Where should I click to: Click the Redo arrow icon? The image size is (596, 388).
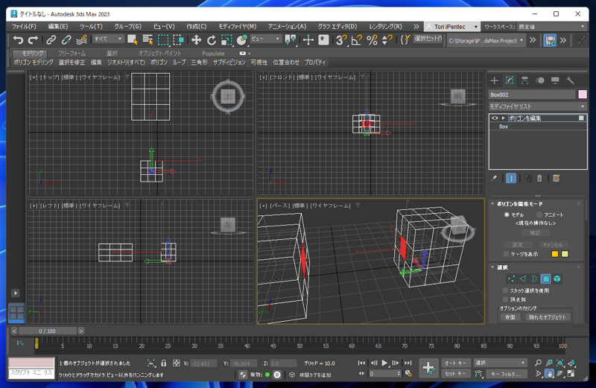34,40
